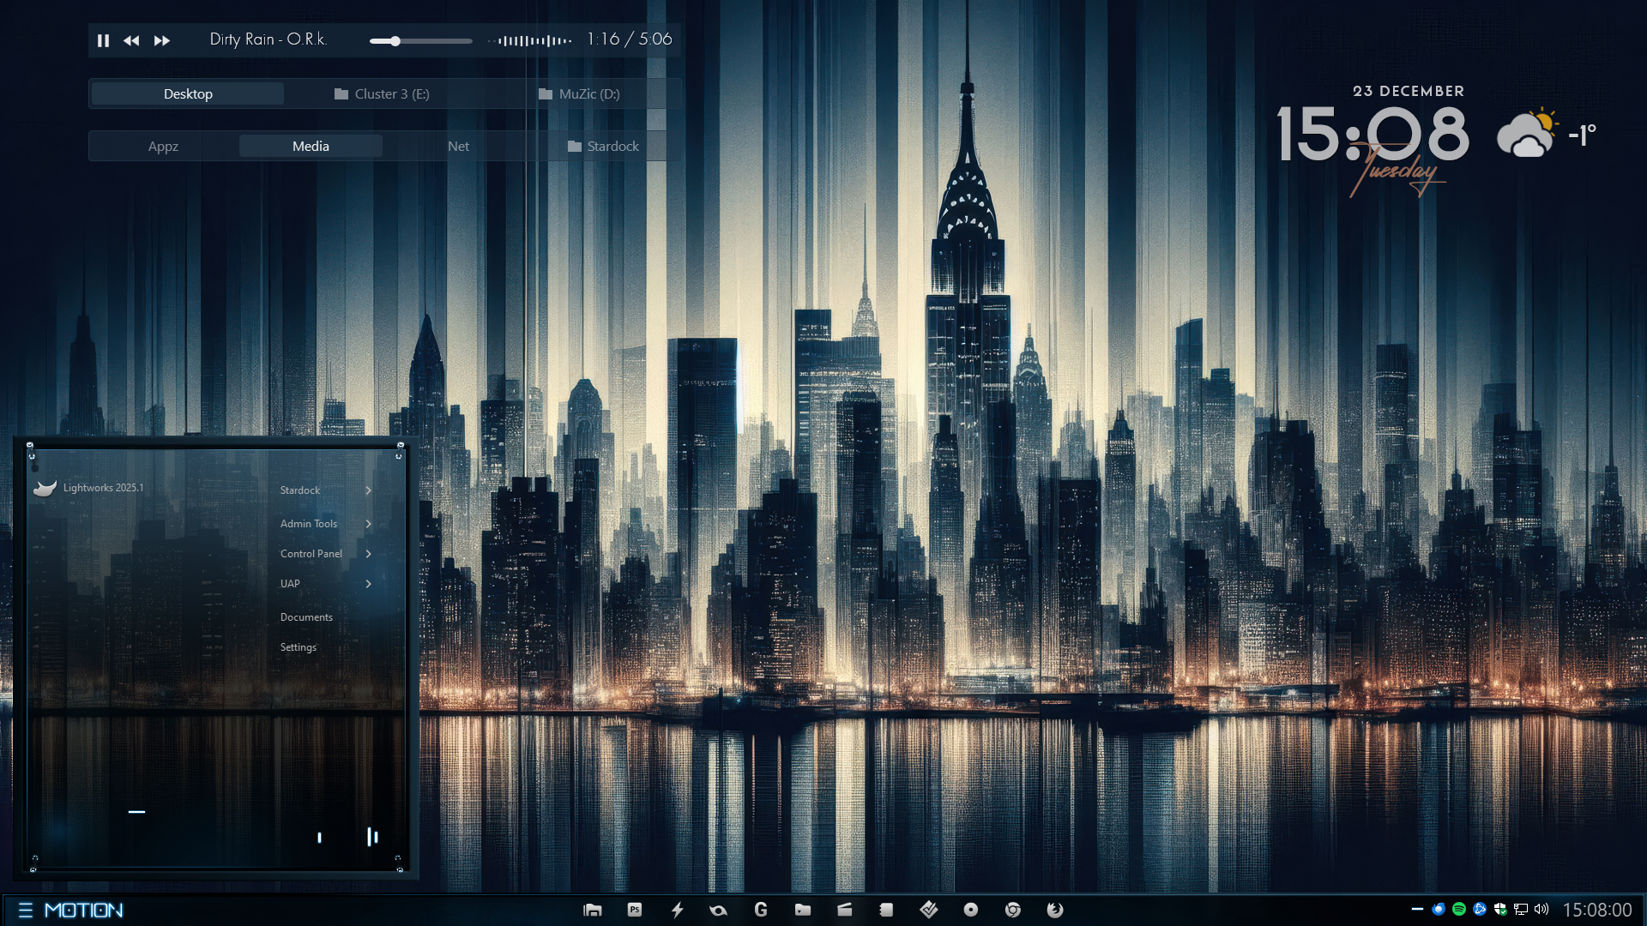Pause the Dirty Rain track
Screen dimensions: 1647x926
coord(103,40)
